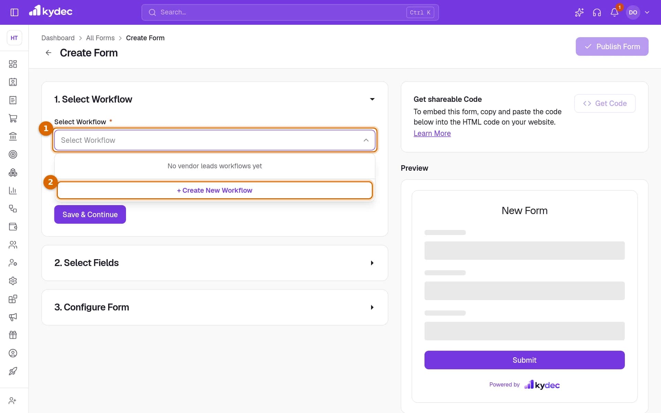The image size is (661, 413).
Task: Open the apps add-on sidebar icon
Action: pos(13,299)
